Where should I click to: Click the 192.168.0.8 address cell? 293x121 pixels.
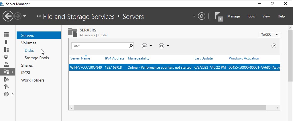(113, 68)
